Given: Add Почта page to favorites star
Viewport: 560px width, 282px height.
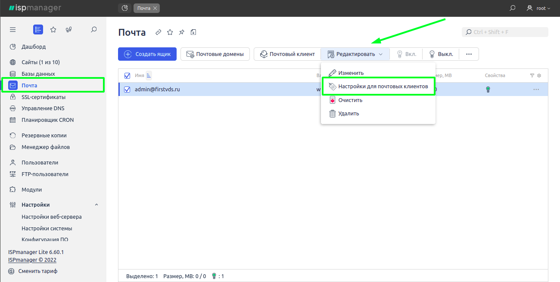Looking at the screenshot, I should click(170, 32).
